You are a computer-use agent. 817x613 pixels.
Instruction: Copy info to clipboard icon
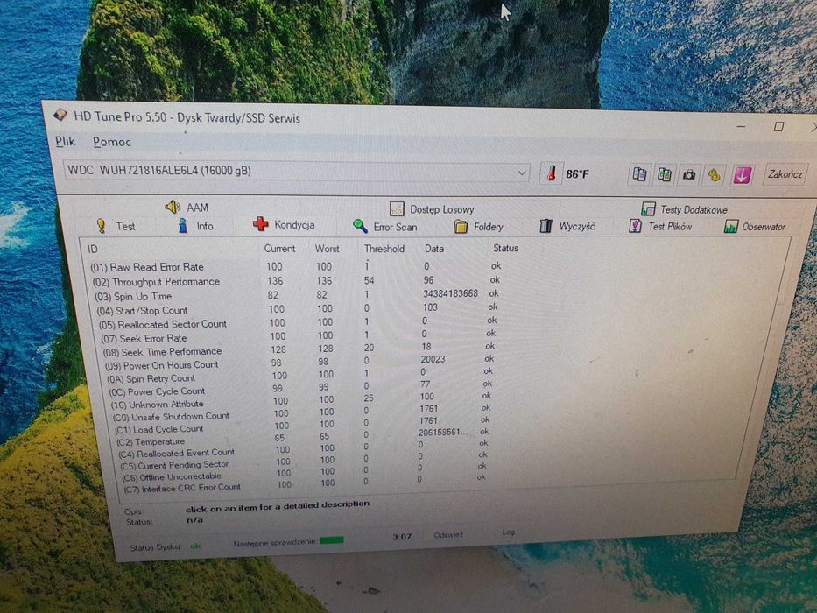coord(639,174)
